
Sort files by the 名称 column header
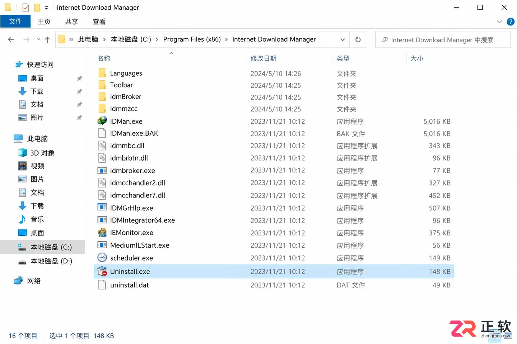click(104, 58)
